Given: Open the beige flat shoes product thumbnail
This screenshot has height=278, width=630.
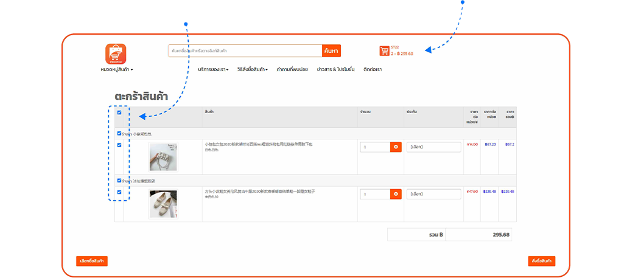Looking at the screenshot, I should tap(163, 204).
